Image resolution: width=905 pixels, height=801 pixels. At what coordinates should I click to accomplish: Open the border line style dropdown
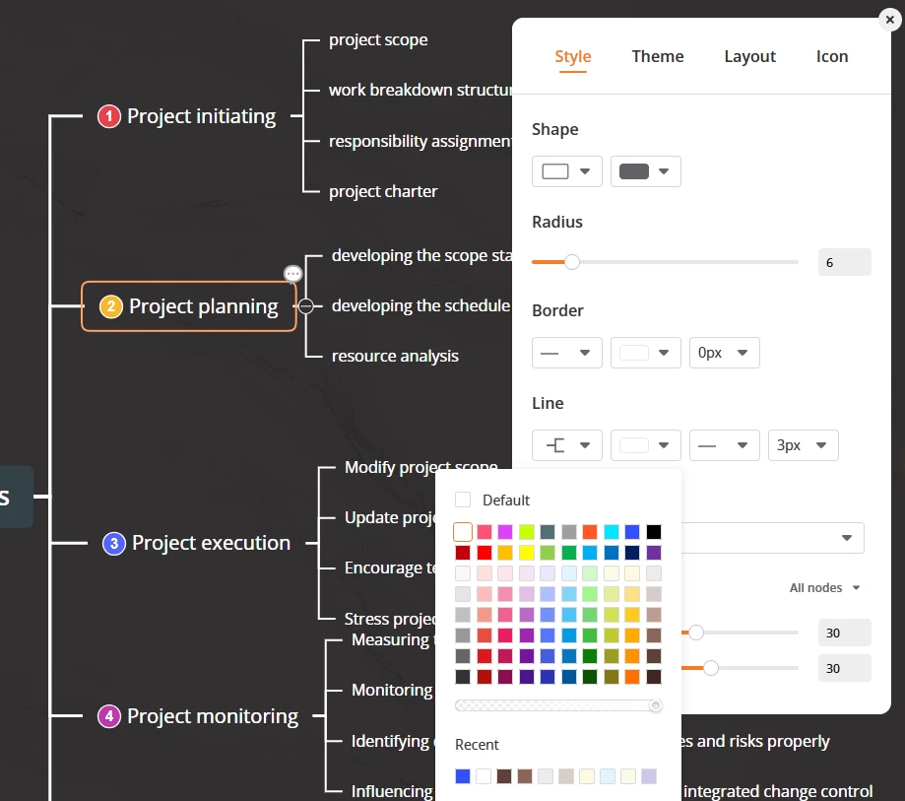[x=567, y=353]
